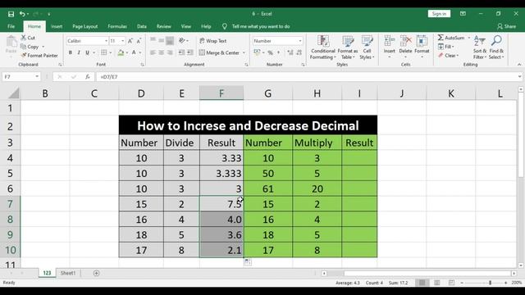
Task: Open Sort & Filter
Action: (480, 48)
